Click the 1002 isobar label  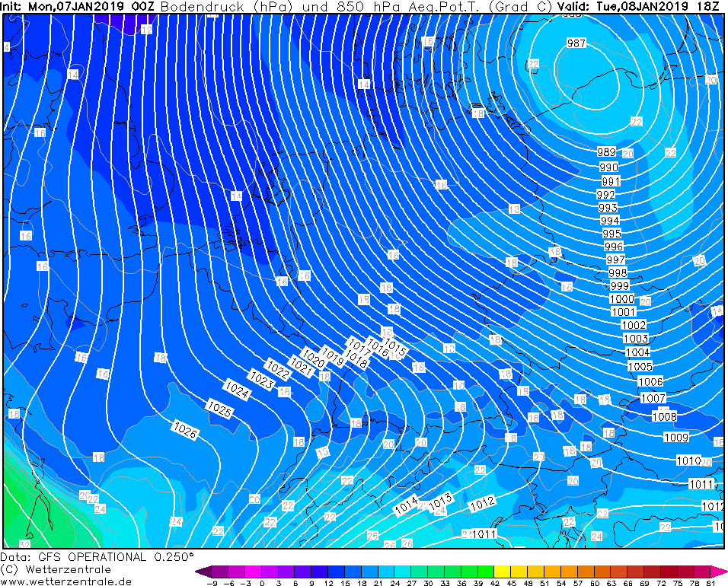click(x=634, y=325)
